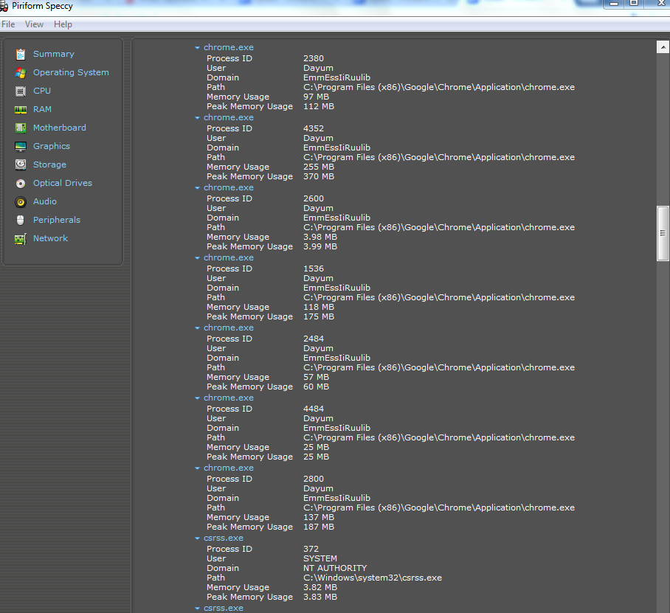The height and width of the screenshot is (613, 670).
Task: Select Peak Memory Usage value 187 MB
Action: (319, 526)
